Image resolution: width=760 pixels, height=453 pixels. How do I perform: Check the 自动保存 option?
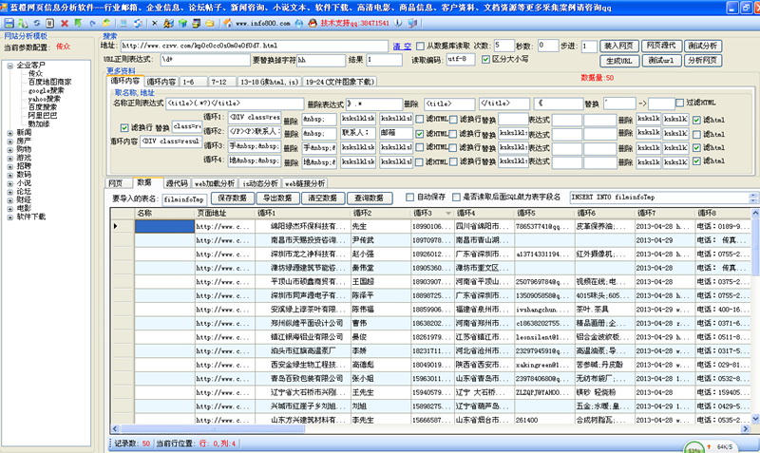pyautogui.click(x=410, y=198)
